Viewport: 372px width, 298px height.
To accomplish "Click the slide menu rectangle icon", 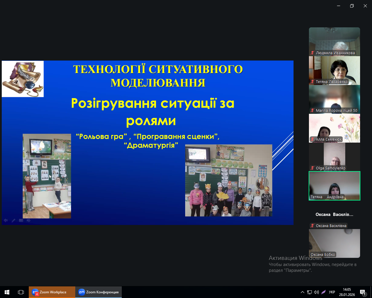I will pos(21,221).
